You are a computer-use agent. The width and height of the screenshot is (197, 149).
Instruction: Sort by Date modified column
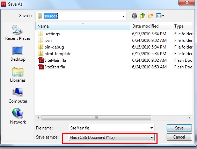tap(151, 26)
